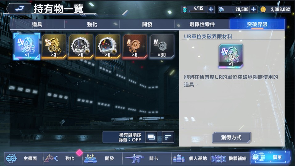Screen dimensions: 295x166
Task: Select the SSR gold gear item
Action: [x=54, y=46]
